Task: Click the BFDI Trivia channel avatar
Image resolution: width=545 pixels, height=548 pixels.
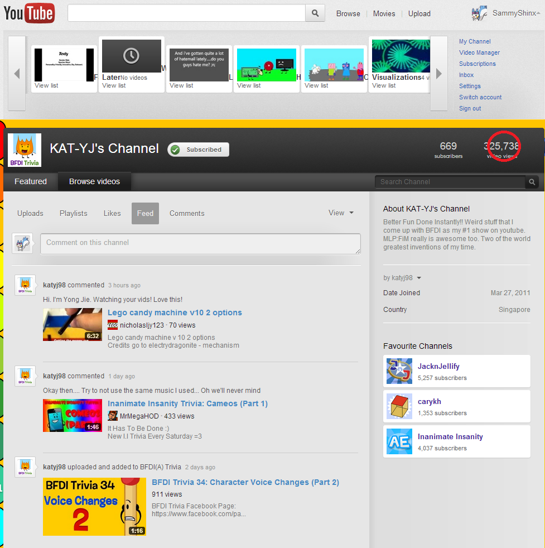Action: pyautogui.click(x=25, y=150)
